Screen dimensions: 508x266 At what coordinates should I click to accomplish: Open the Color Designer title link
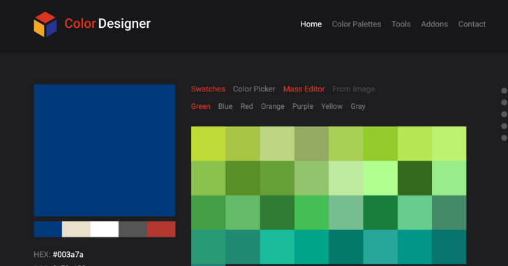107,24
